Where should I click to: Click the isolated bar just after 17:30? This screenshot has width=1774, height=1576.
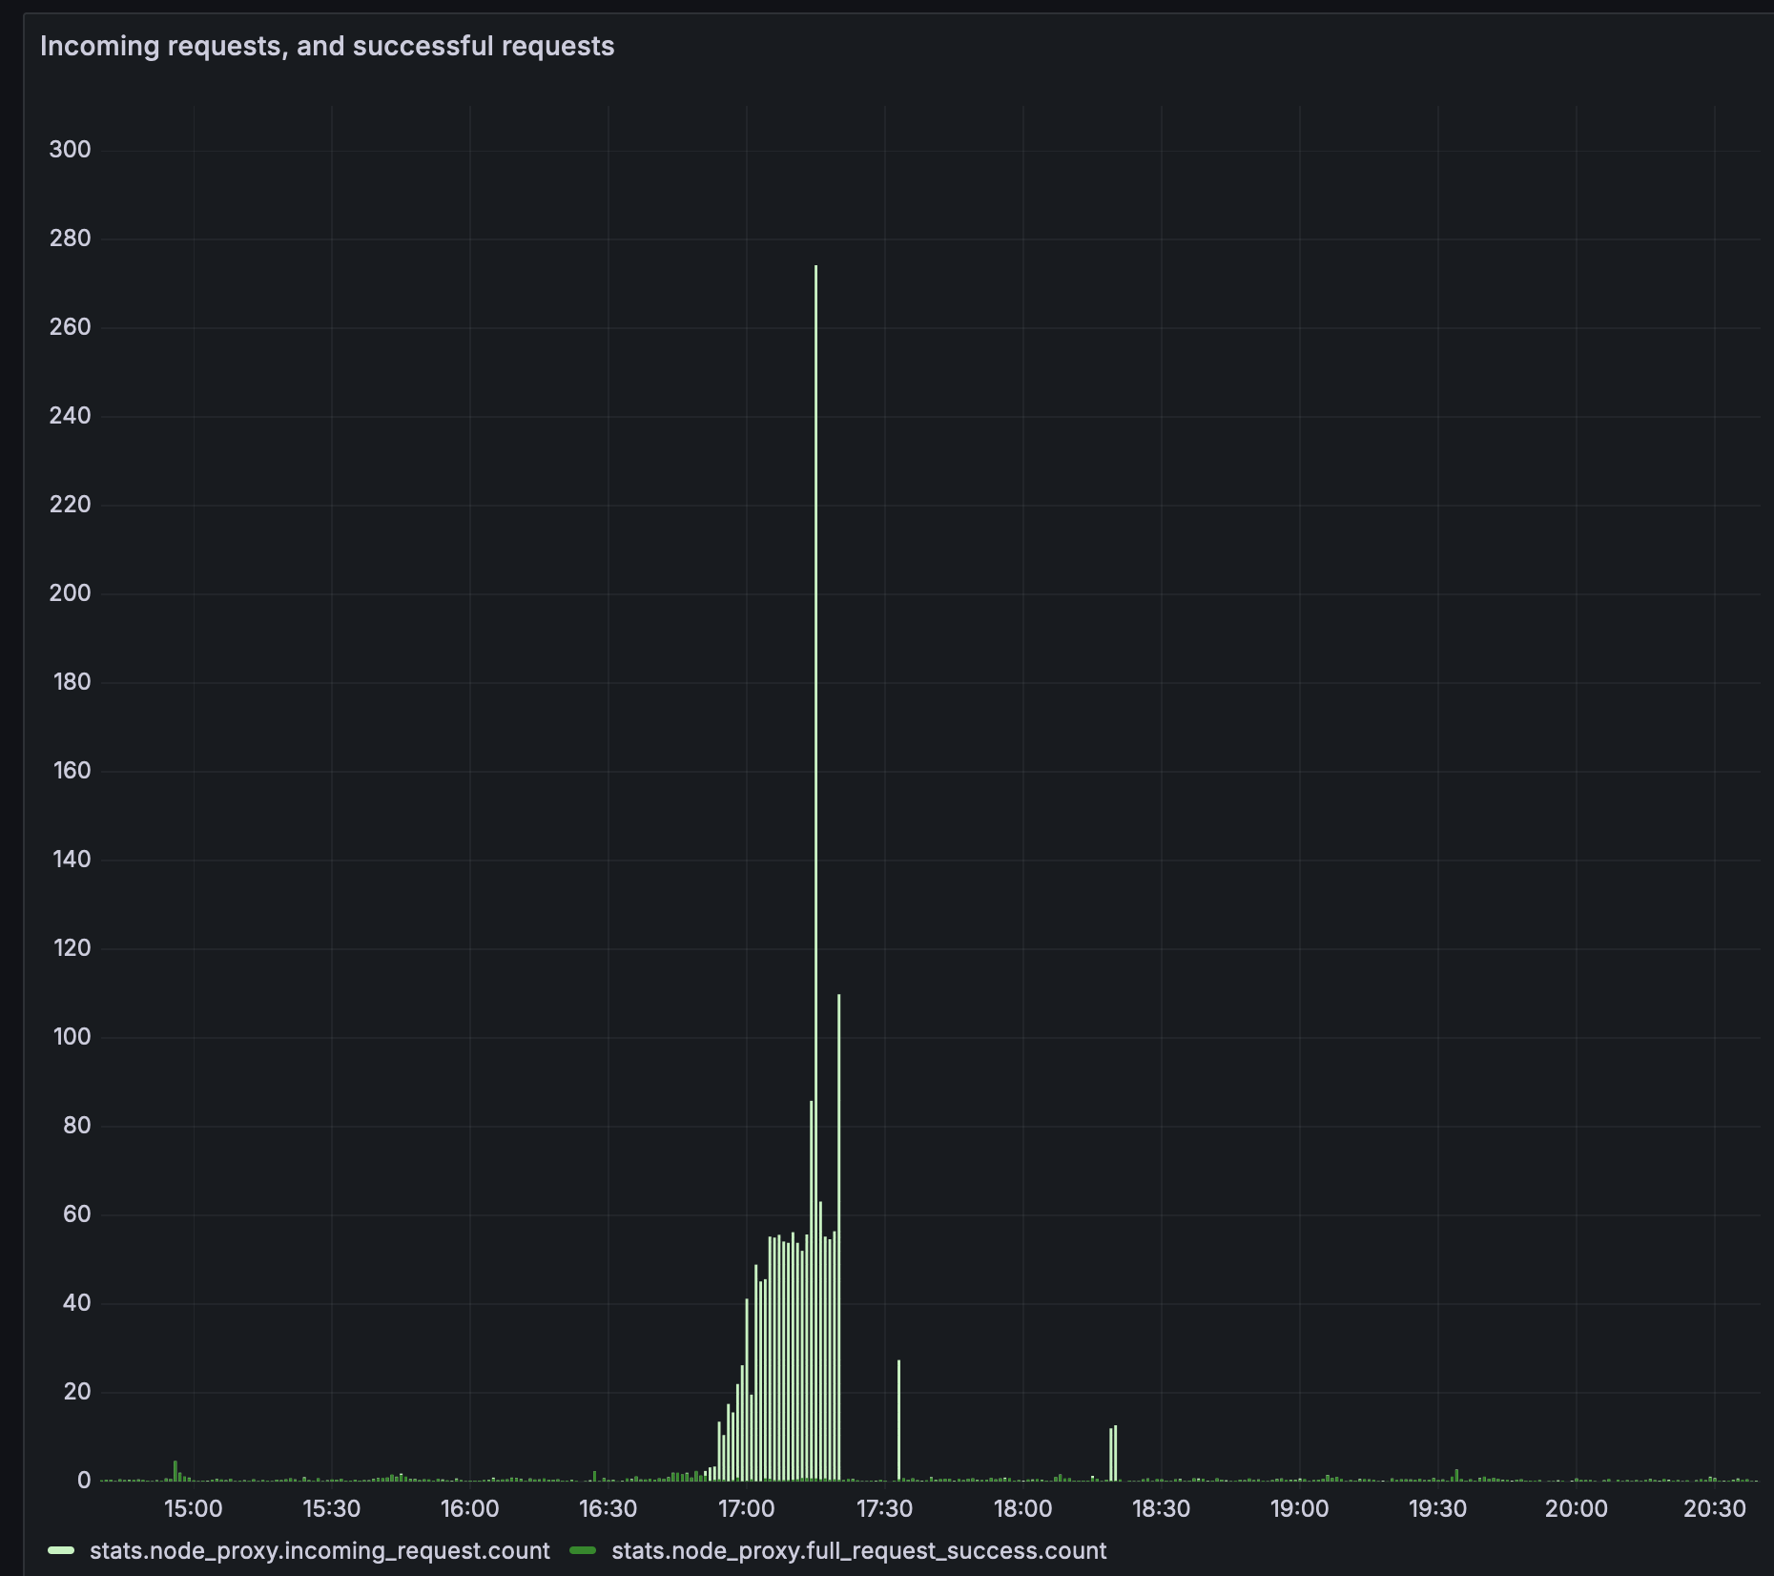coord(898,1420)
